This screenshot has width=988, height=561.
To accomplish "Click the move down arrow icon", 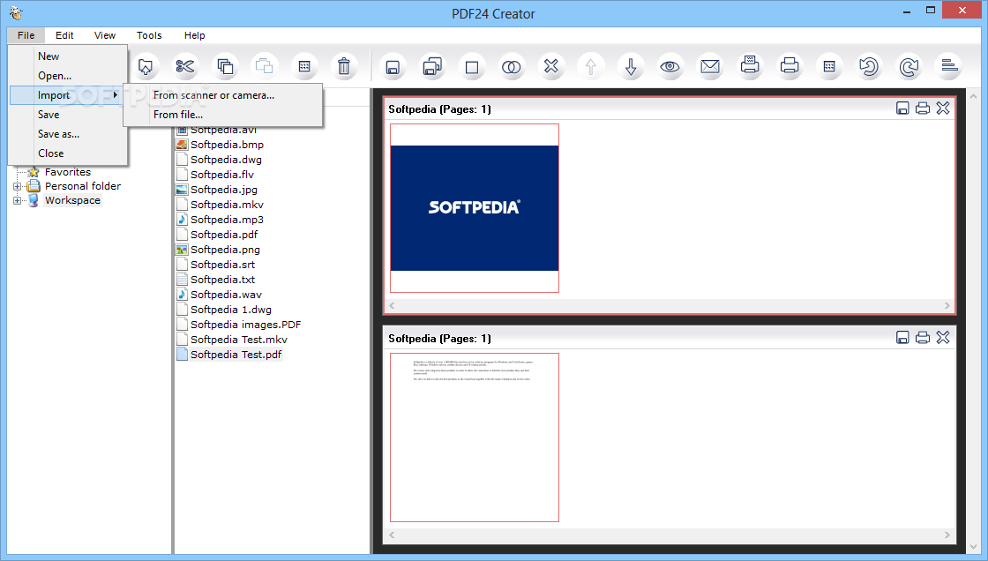I will pos(630,66).
